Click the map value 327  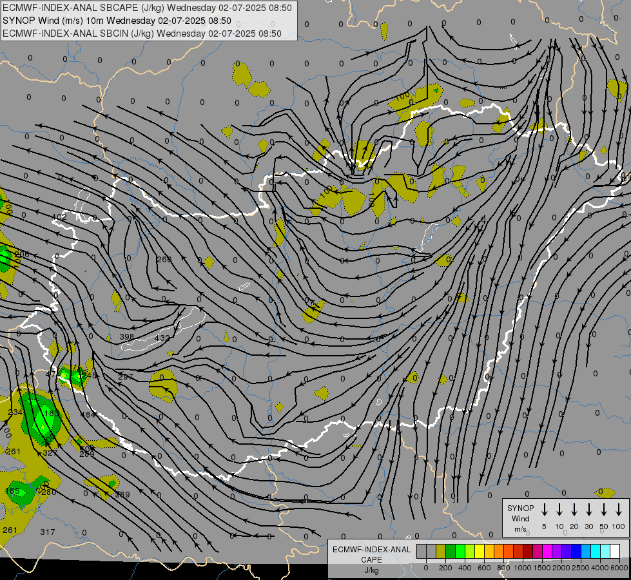click(50, 452)
